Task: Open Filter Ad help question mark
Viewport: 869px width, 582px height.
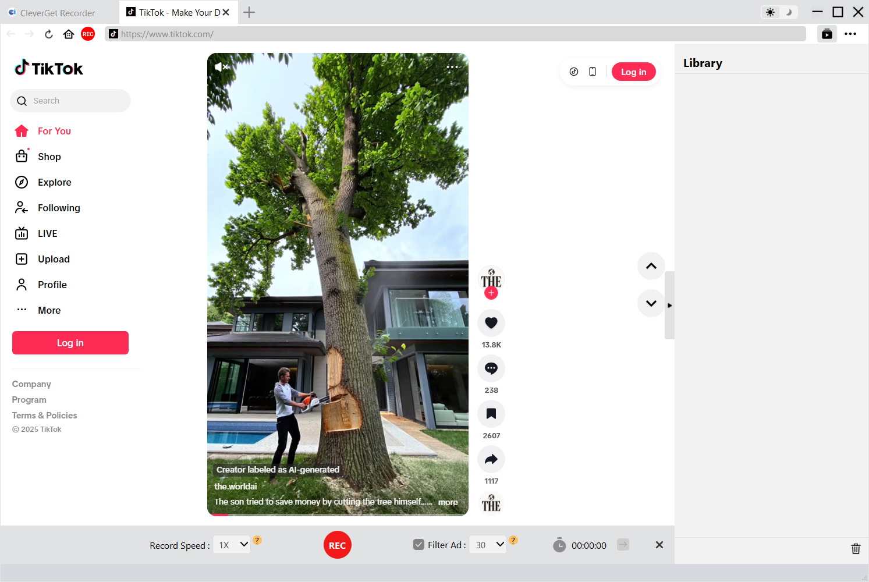Action: [513, 540]
